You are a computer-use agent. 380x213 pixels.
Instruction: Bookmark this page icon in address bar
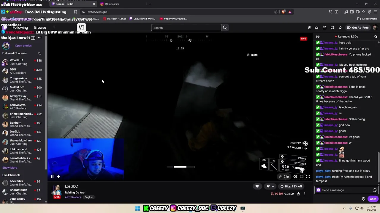click(75, 12)
